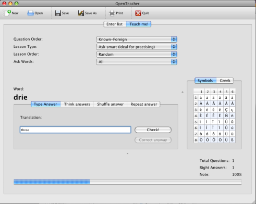Click the Save floppy disk icon
This screenshot has width=256, height=204.
point(58,13)
